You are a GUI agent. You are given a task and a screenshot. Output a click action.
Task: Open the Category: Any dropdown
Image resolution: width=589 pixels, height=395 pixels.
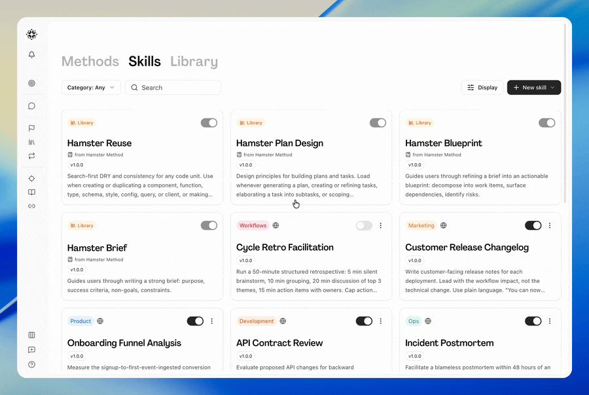pos(91,88)
